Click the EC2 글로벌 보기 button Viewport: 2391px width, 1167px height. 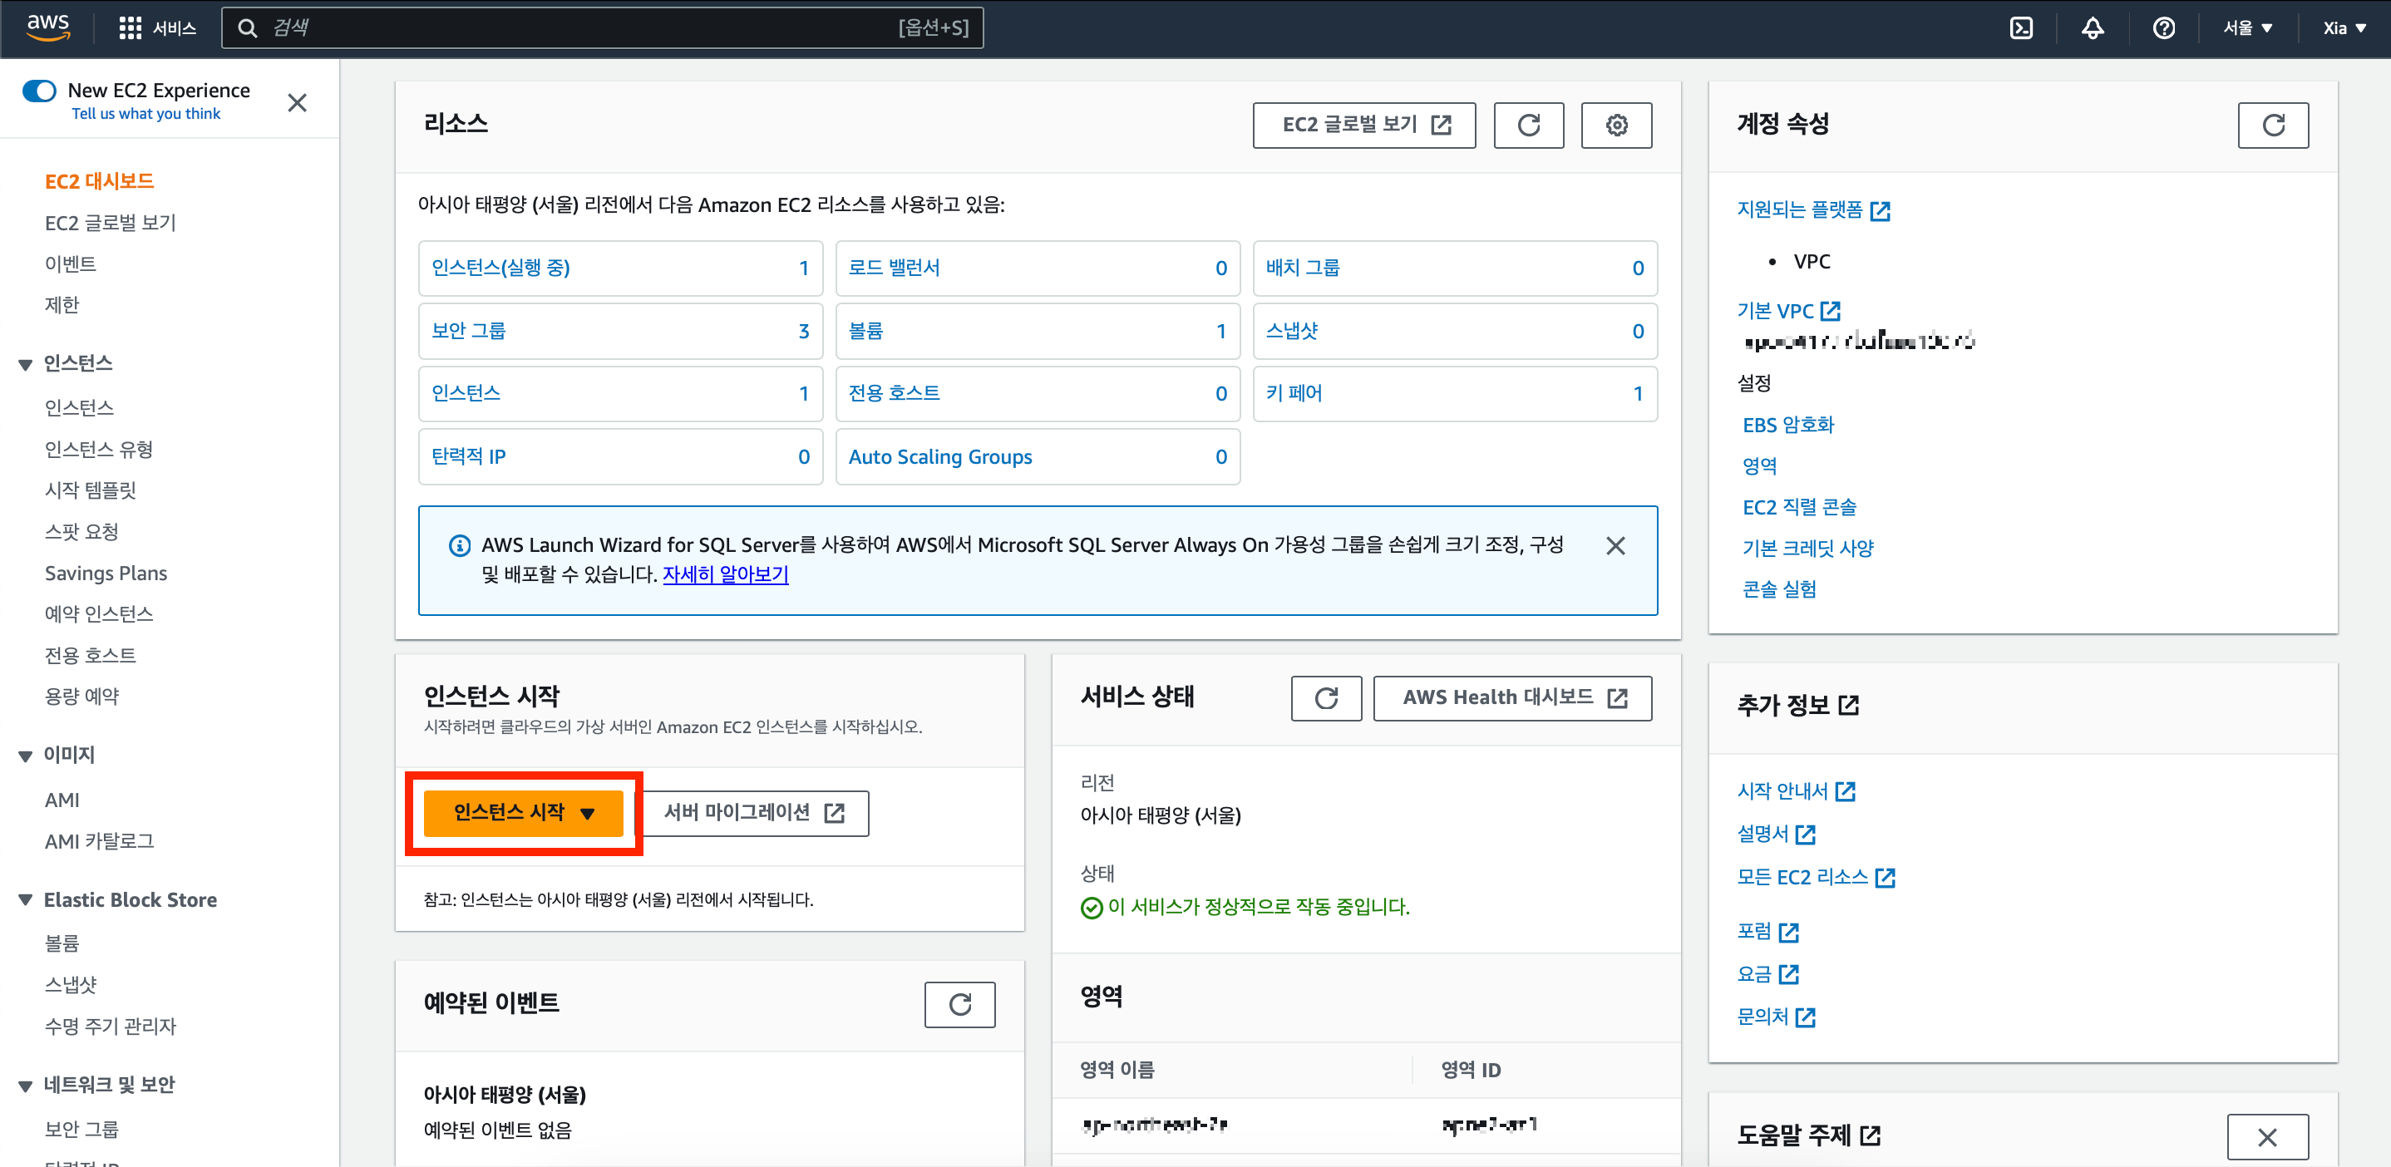point(1363,126)
